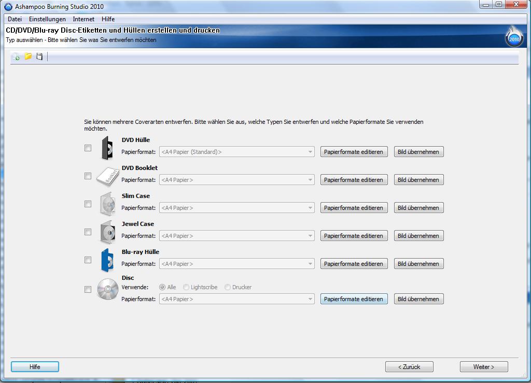Click Papierformate editieren for Jewel Case

(x=354, y=236)
